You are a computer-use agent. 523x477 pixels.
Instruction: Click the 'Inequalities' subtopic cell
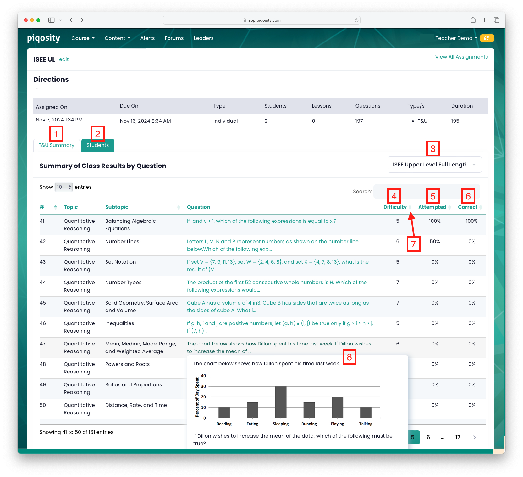pyautogui.click(x=120, y=323)
